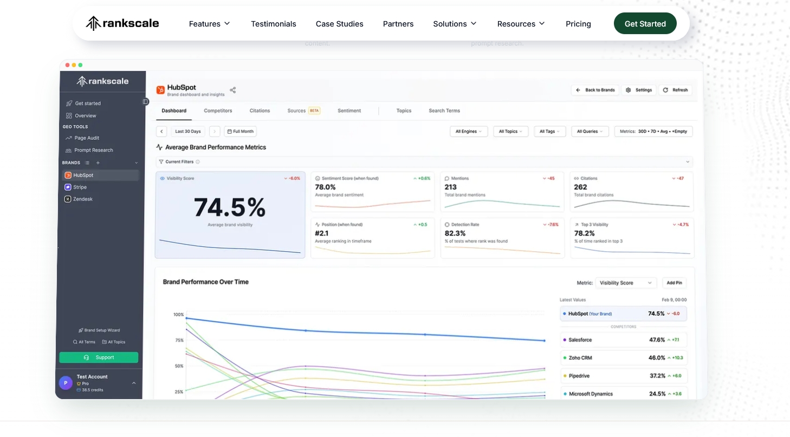Open the dashboard Settings button
The image size is (790, 437).
[639, 90]
